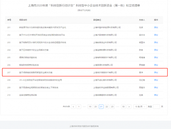Select page 1 in pagination
This screenshot has height=129, width=171.
[79, 107]
